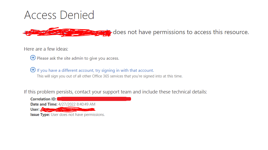Screen dimensions: 268x150
Task: Click the redacted Correlation ID value
Action: pyautogui.click(x=94, y=99)
